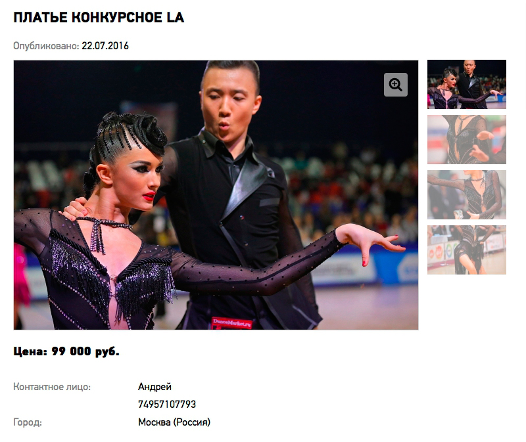Image resolution: width=526 pixels, height=442 pixels.
Task: Show the third thumbnail with outstretched sleeve
Action: point(467,194)
